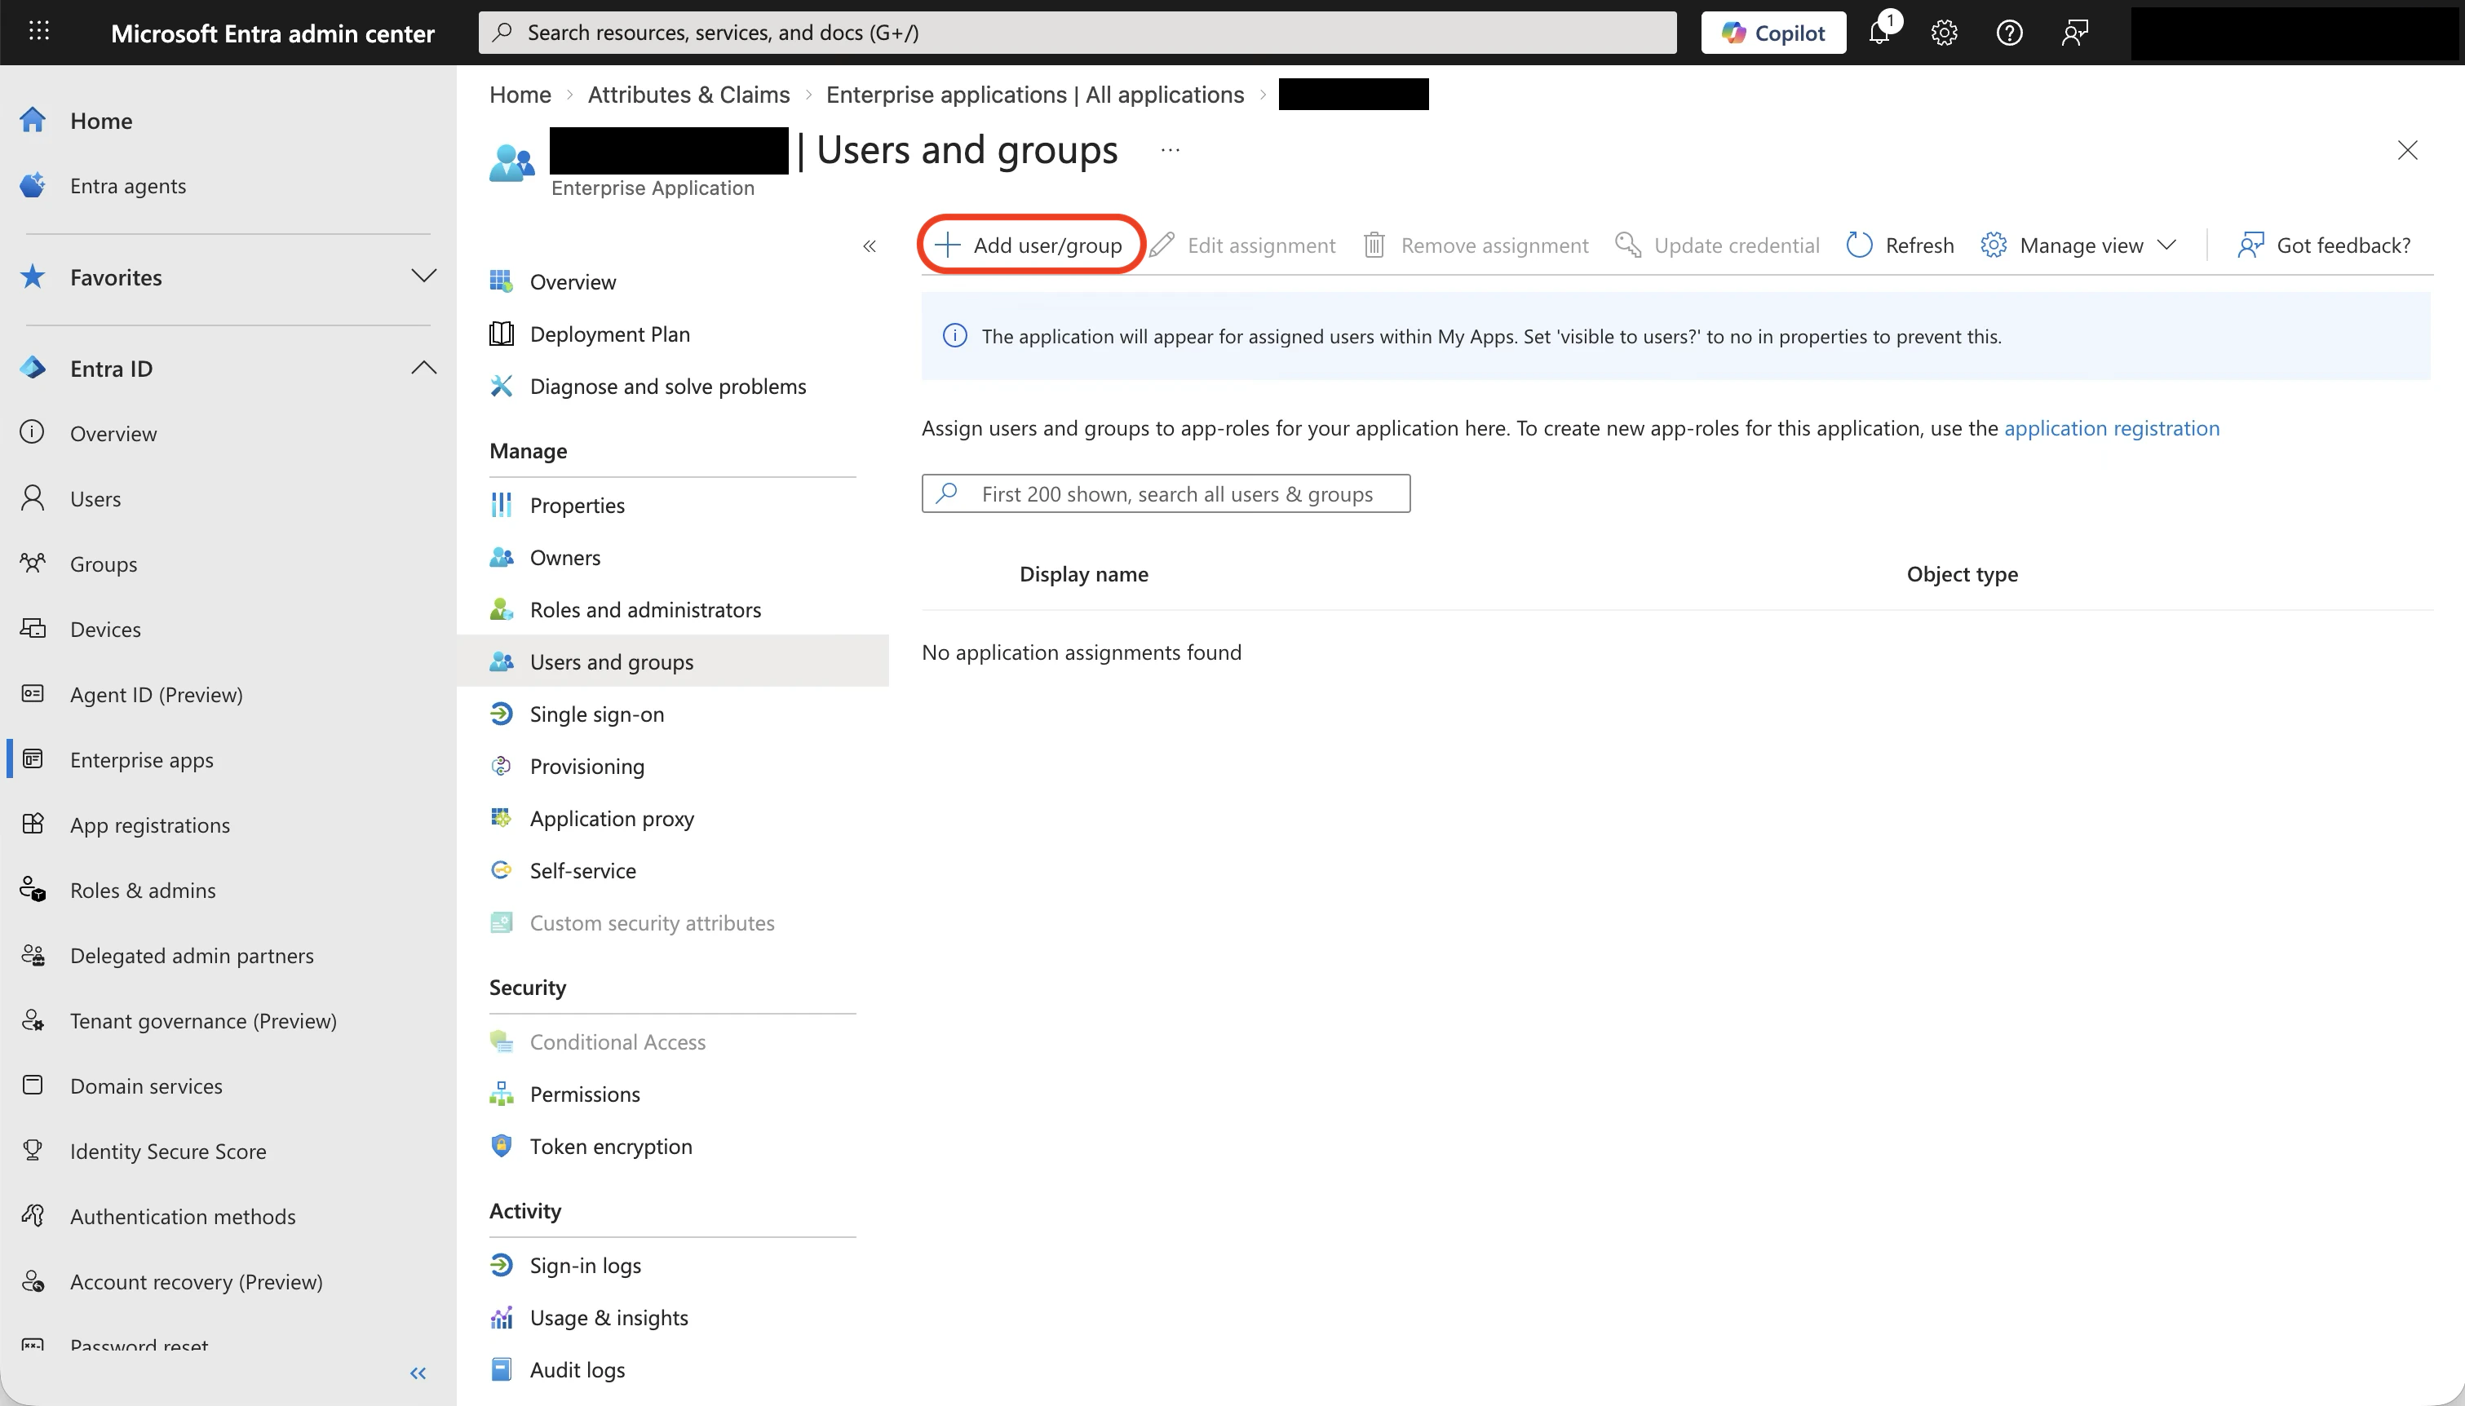Screen dimensions: 2465x1406
Task: Click the Agent ID (Preview) icon
Action: pyautogui.click(x=33, y=693)
